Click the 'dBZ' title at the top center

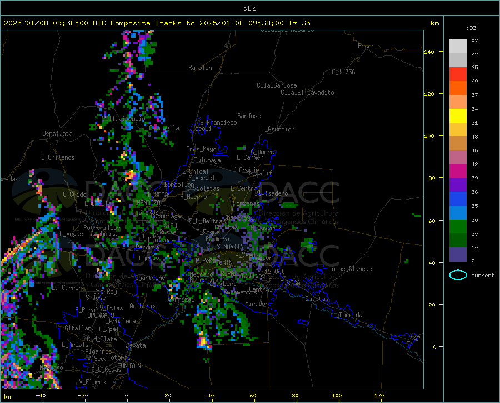point(249,8)
